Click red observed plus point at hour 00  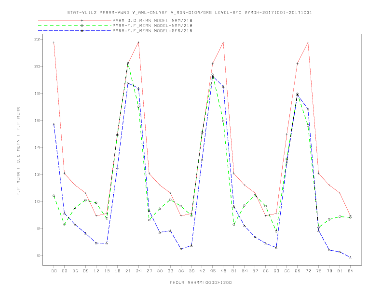[x=54, y=42]
